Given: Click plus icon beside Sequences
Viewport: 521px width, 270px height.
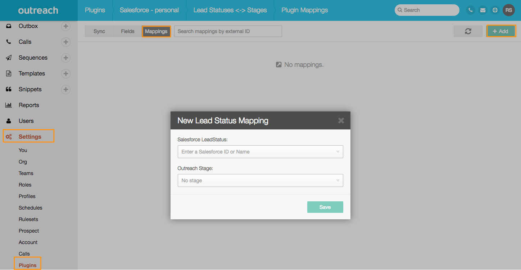Looking at the screenshot, I should (x=65, y=58).
